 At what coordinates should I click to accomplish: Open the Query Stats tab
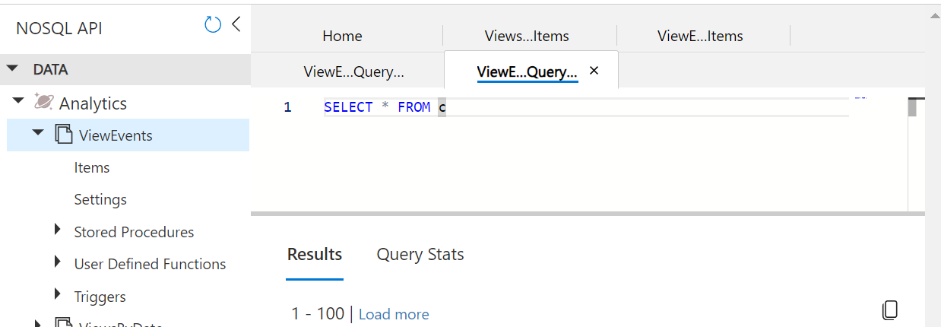[x=420, y=255]
